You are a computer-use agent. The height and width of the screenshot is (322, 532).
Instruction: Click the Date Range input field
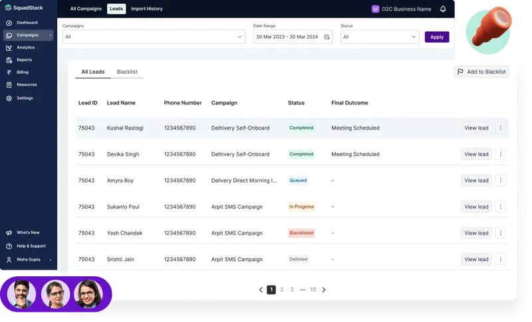point(293,37)
